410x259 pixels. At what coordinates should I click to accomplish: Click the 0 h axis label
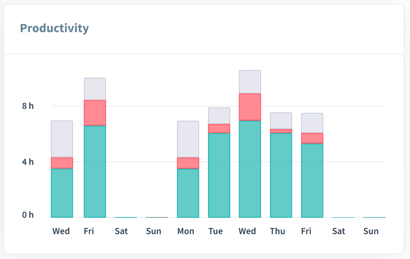point(28,215)
